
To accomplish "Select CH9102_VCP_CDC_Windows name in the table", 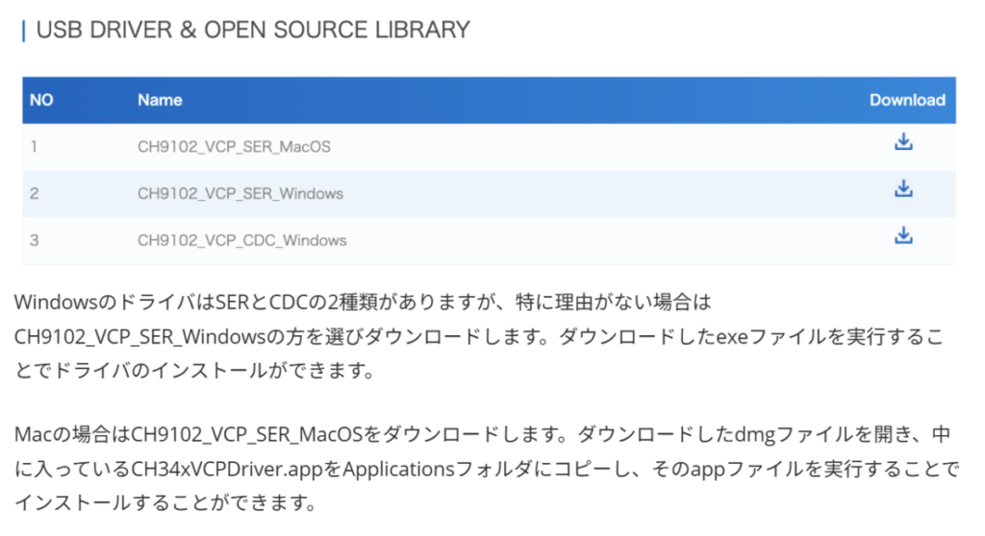I will (242, 239).
